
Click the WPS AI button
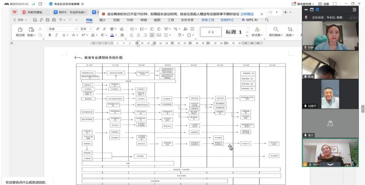(x=252, y=20)
